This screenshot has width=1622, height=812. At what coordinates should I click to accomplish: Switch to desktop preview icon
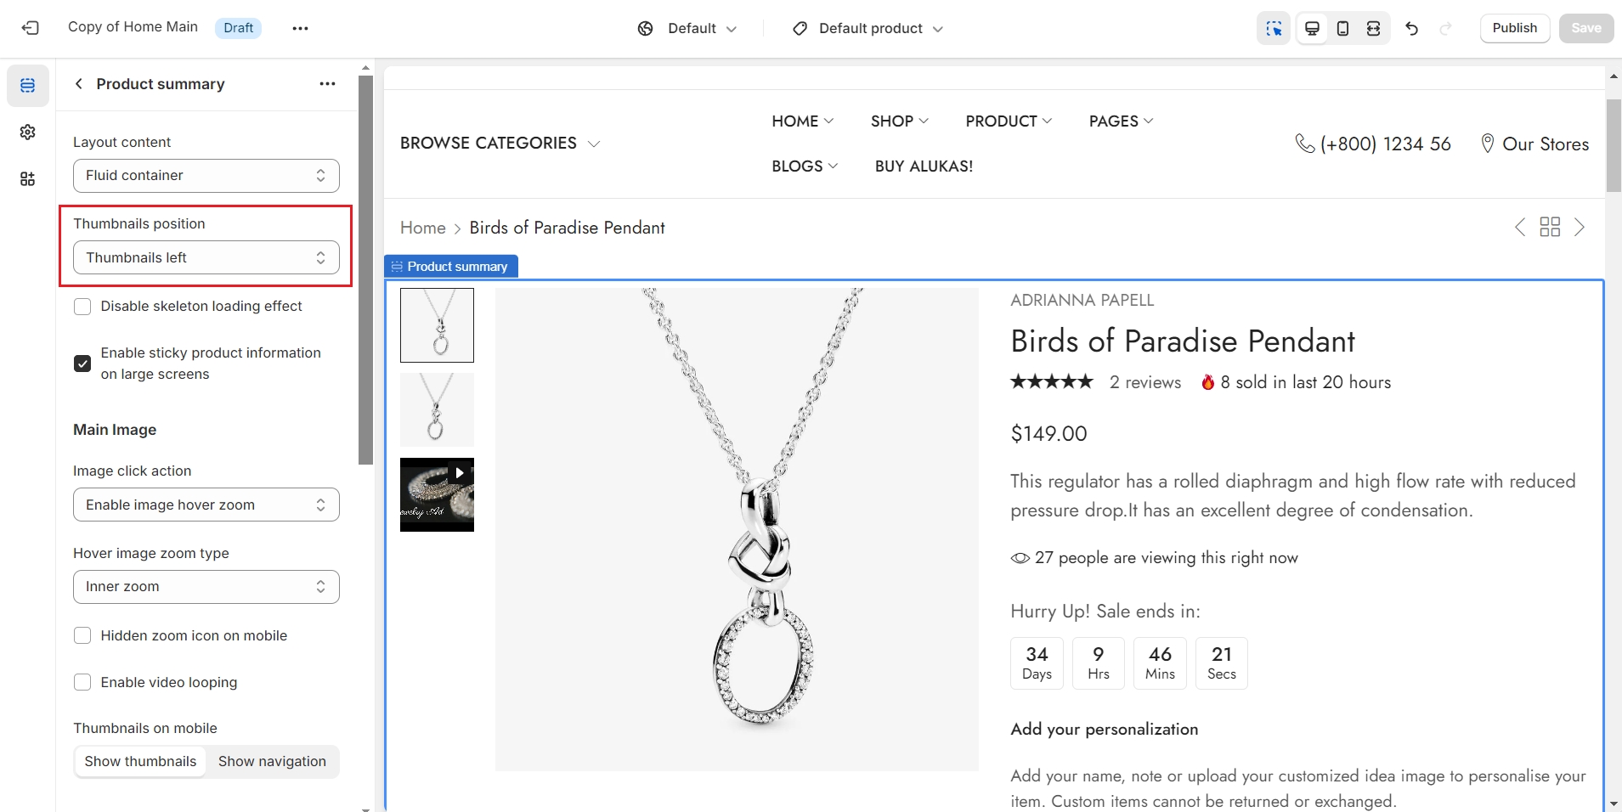(x=1312, y=28)
